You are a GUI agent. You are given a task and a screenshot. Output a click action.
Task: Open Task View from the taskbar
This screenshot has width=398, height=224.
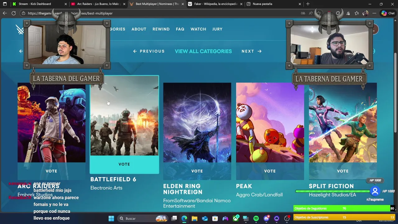point(174,218)
